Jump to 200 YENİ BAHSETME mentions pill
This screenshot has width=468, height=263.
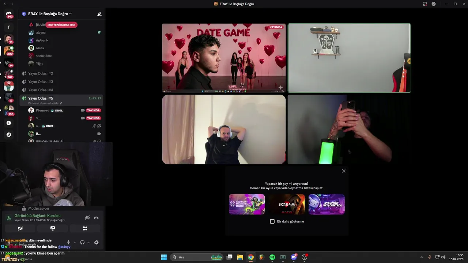tap(61, 25)
